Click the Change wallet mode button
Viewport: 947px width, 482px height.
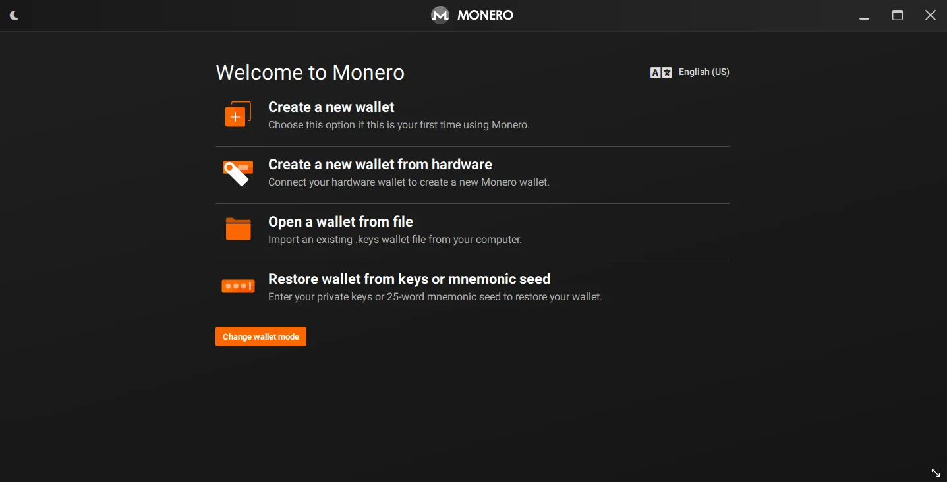point(261,336)
